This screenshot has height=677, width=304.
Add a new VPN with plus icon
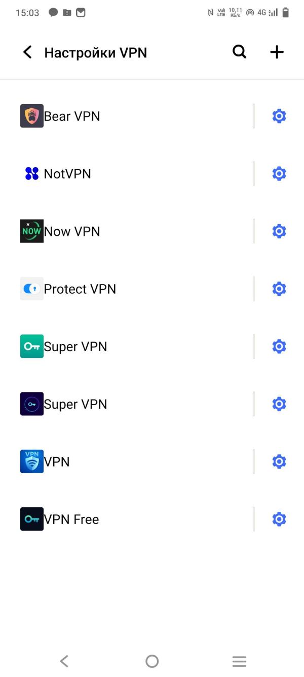(277, 52)
